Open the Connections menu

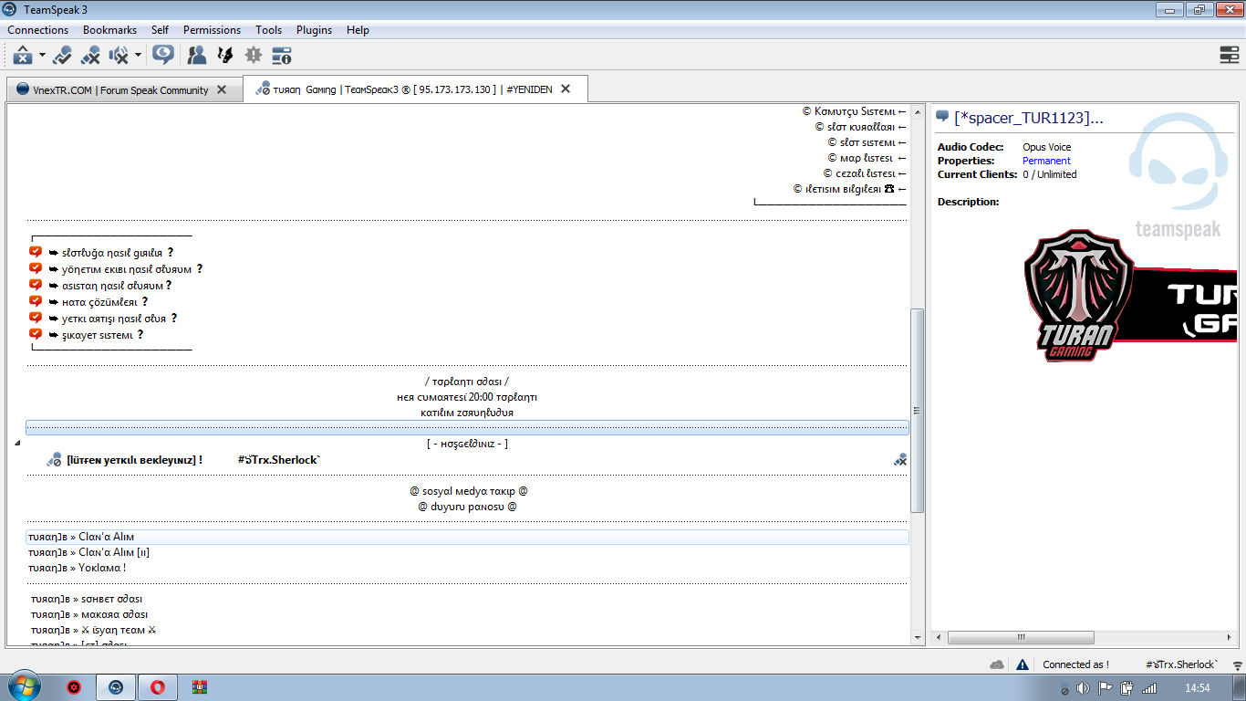(38, 30)
